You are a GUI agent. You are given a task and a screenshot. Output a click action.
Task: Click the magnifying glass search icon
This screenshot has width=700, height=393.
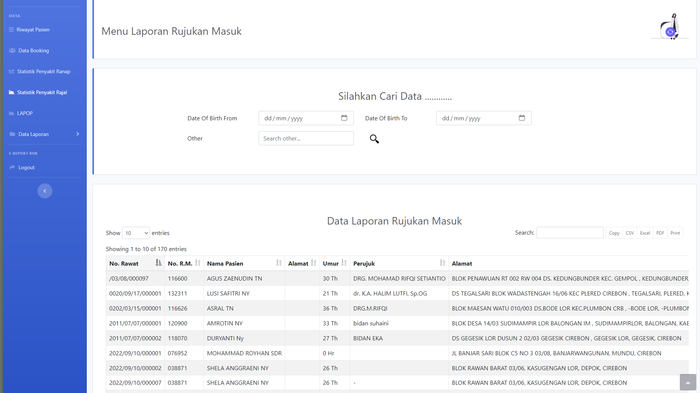[x=374, y=139]
